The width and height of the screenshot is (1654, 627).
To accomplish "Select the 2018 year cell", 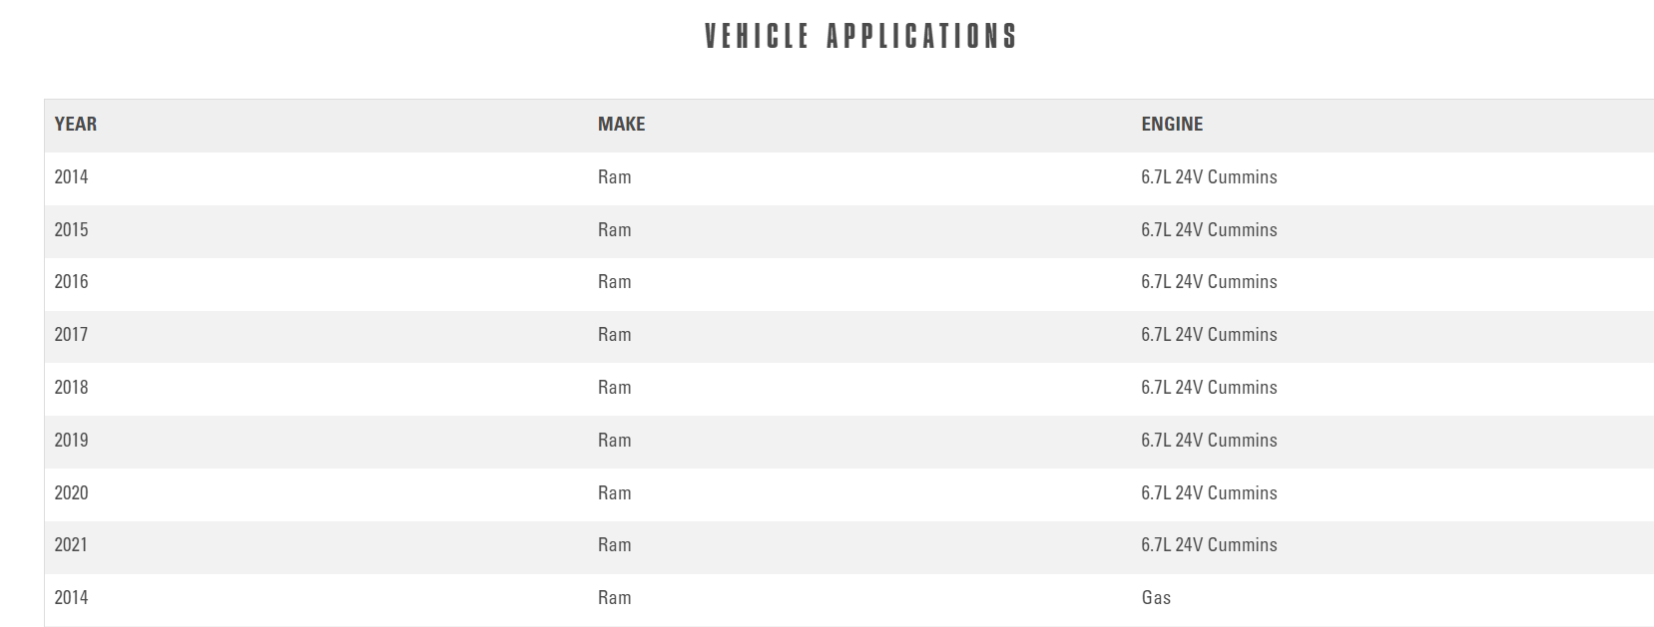I will pyautogui.click(x=71, y=388).
